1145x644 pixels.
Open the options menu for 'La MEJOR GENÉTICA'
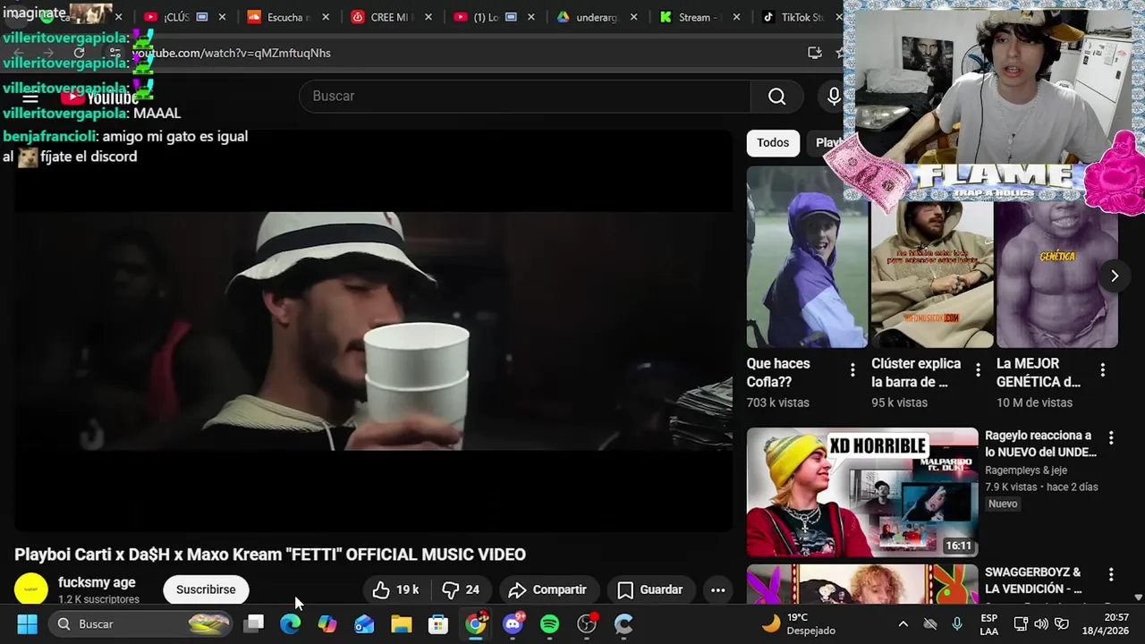tap(1103, 369)
